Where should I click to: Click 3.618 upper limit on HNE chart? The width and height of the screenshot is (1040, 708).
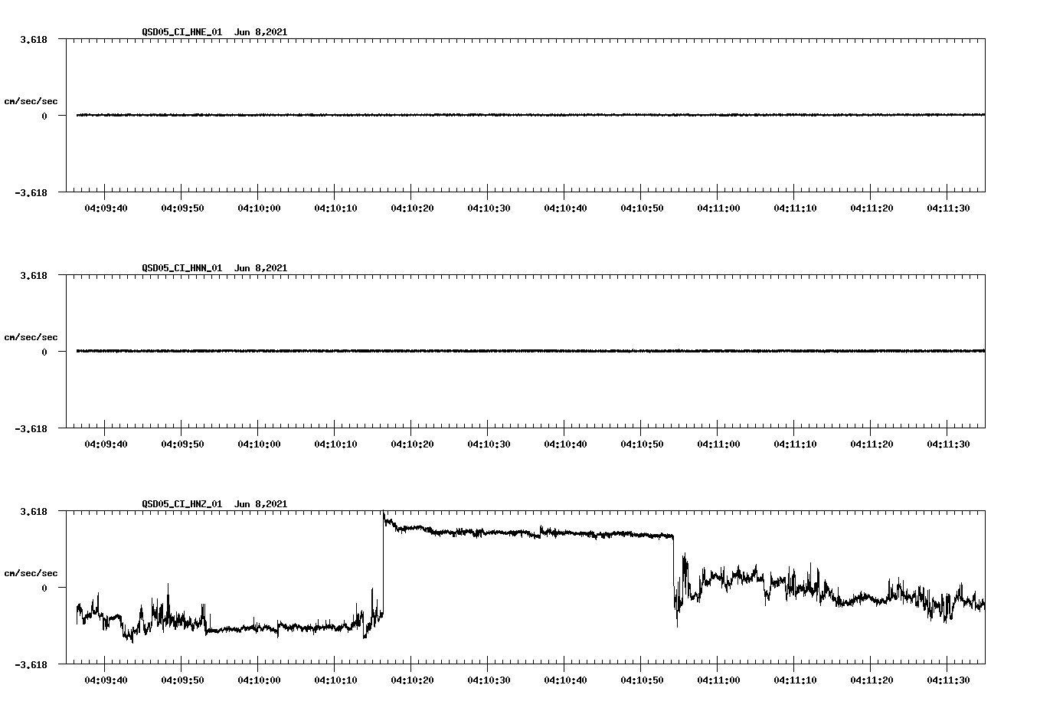point(34,39)
